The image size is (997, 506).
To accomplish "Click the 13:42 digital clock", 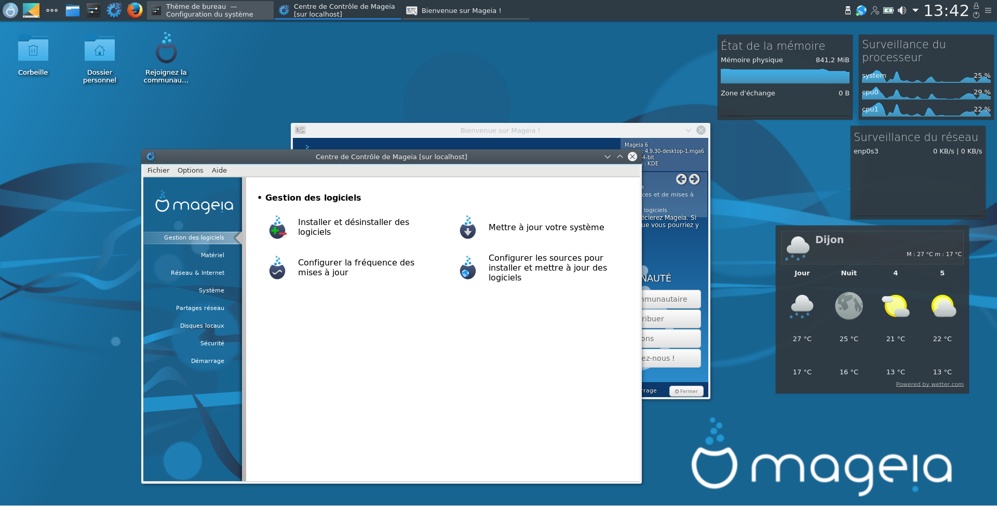I will click(946, 10).
